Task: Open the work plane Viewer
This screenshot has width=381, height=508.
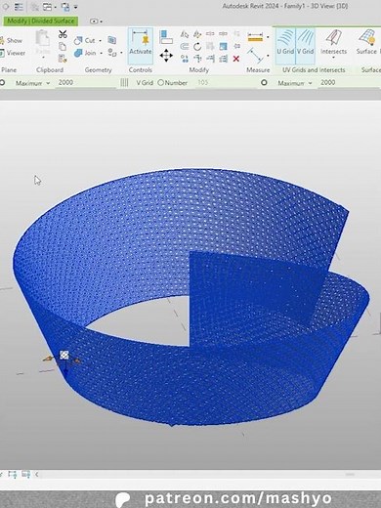Action: click(x=13, y=53)
